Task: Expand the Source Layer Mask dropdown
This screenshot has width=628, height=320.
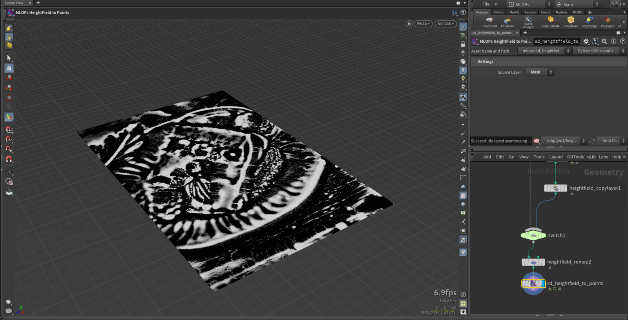Action: click(x=540, y=72)
